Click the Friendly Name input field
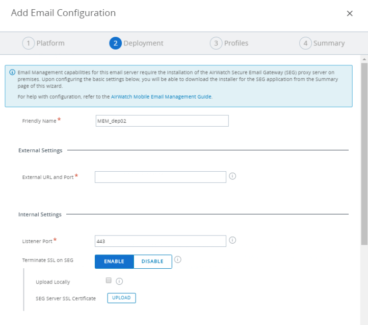The width and height of the screenshot is (368, 325). pos(162,121)
